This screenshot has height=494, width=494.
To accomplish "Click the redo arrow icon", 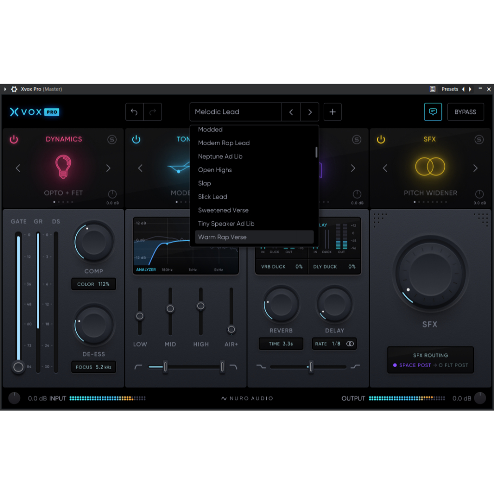I will tap(152, 112).
